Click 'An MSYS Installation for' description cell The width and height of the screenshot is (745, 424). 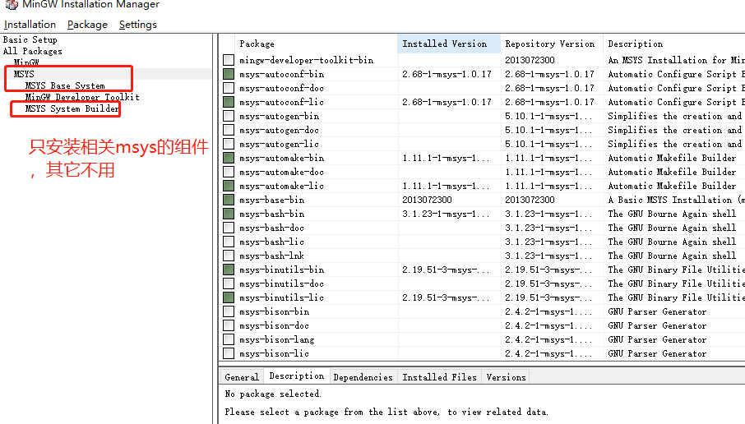(676, 60)
